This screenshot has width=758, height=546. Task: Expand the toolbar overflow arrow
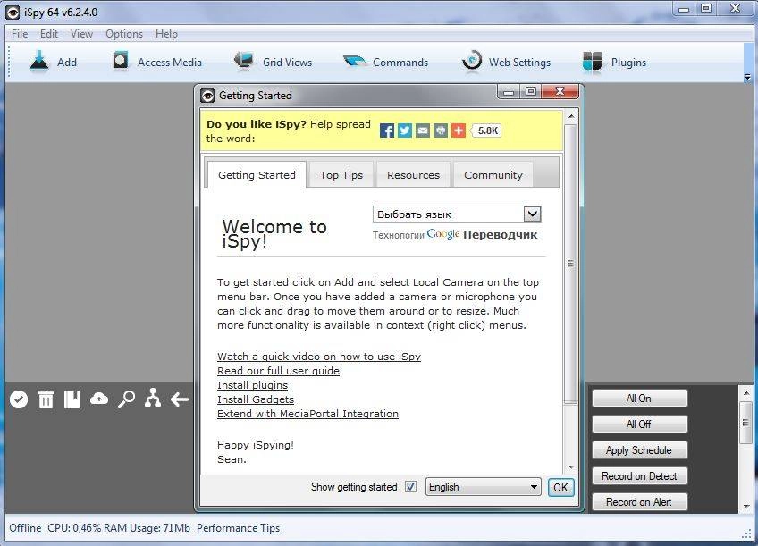point(748,77)
